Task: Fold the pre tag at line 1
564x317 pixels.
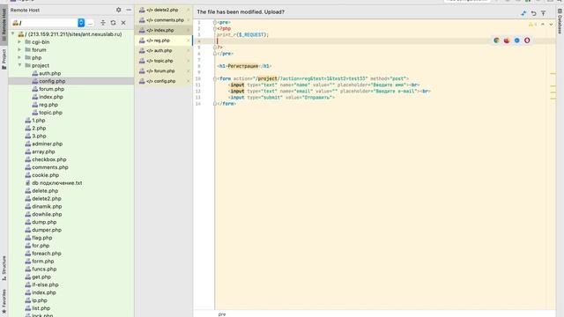Action: coord(215,22)
